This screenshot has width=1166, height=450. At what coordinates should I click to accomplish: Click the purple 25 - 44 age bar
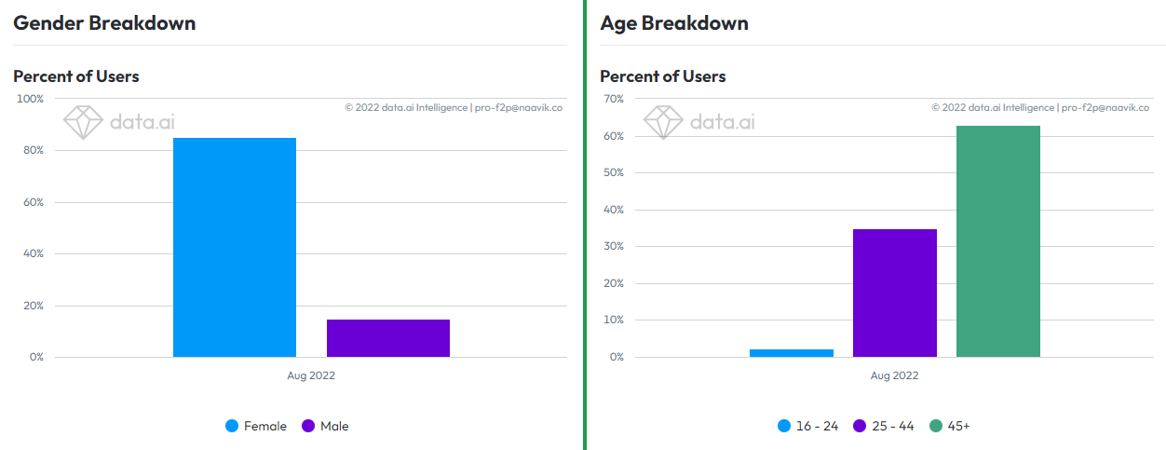point(895,293)
